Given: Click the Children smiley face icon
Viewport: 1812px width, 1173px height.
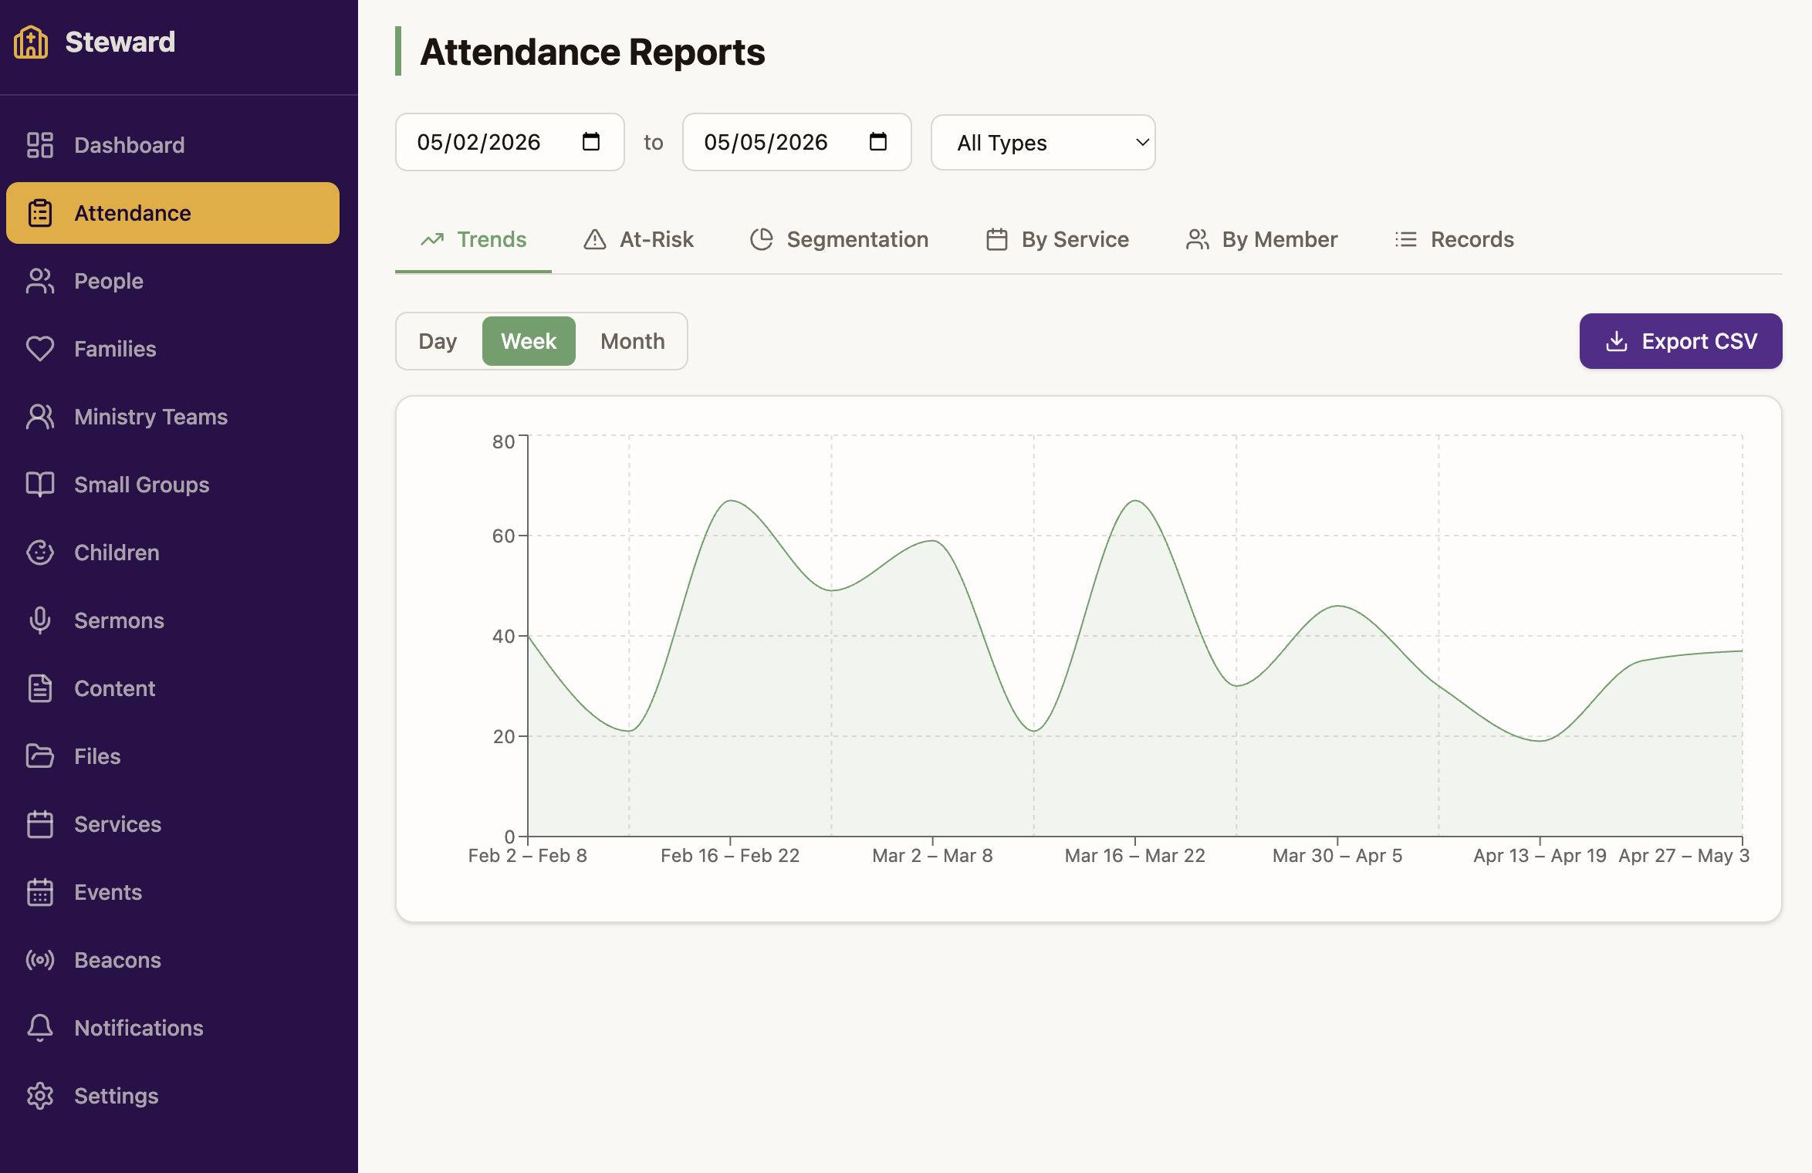Looking at the screenshot, I should point(40,553).
